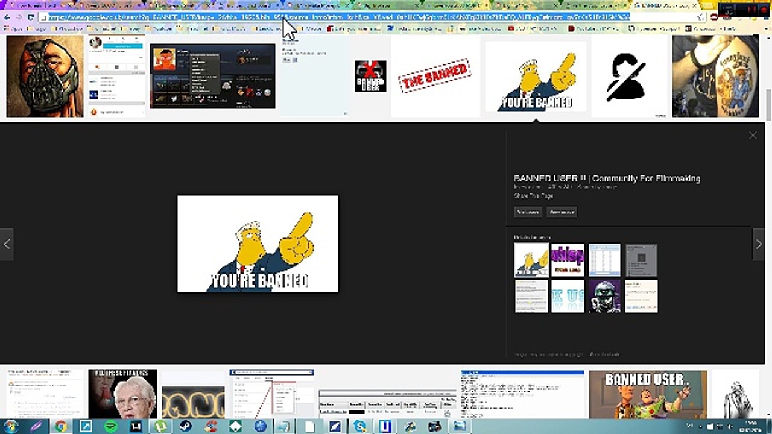Go to the previous image in the preview
The width and height of the screenshot is (772, 434).
click(x=7, y=244)
